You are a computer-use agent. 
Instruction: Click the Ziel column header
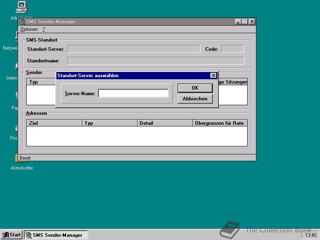click(x=54, y=123)
